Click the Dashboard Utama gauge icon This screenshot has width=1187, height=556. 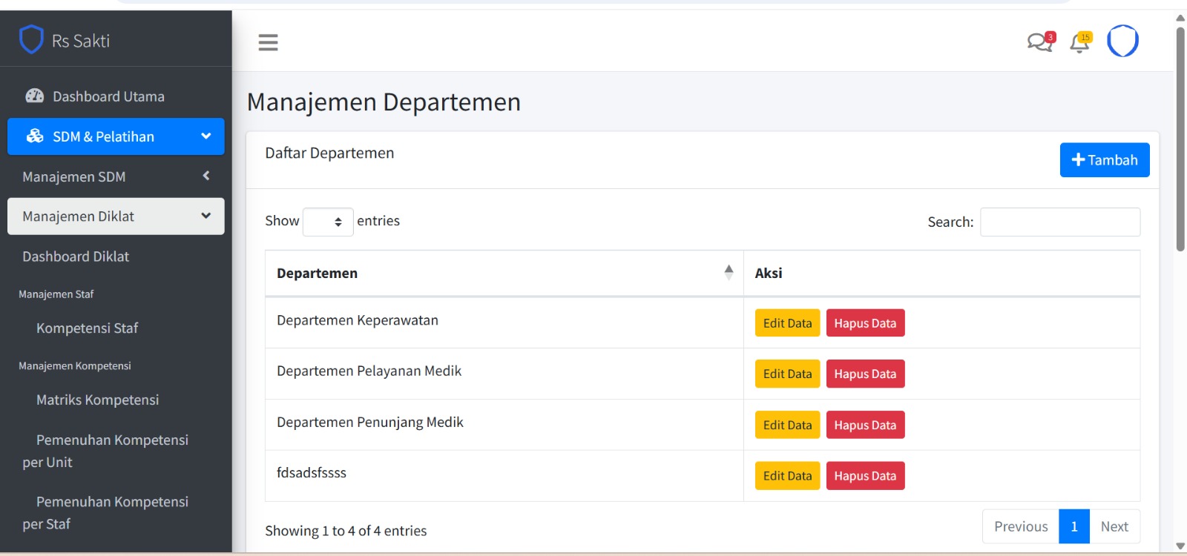click(35, 96)
